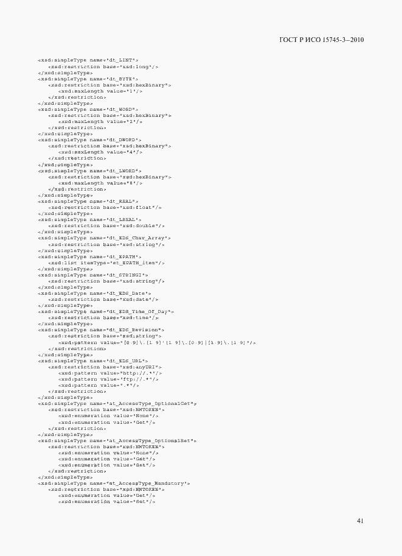
Task: Select the dt_STRINGI simpleType line
Action: click(93, 275)
